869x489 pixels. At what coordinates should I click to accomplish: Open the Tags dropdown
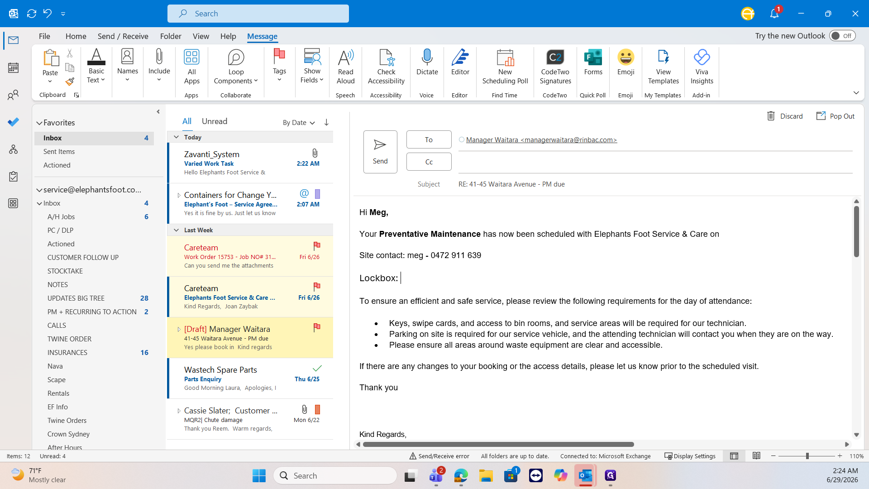point(279,66)
